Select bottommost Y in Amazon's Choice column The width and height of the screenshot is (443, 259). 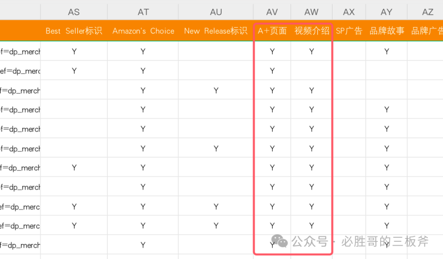pos(143,245)
